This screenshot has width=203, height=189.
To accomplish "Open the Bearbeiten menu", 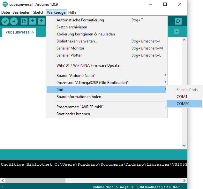I will pos(21,12).
